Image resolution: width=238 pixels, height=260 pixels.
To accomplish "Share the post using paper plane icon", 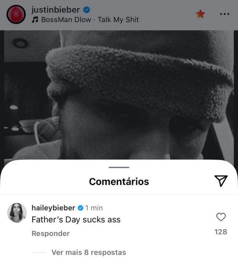I will tap(221, 181).
